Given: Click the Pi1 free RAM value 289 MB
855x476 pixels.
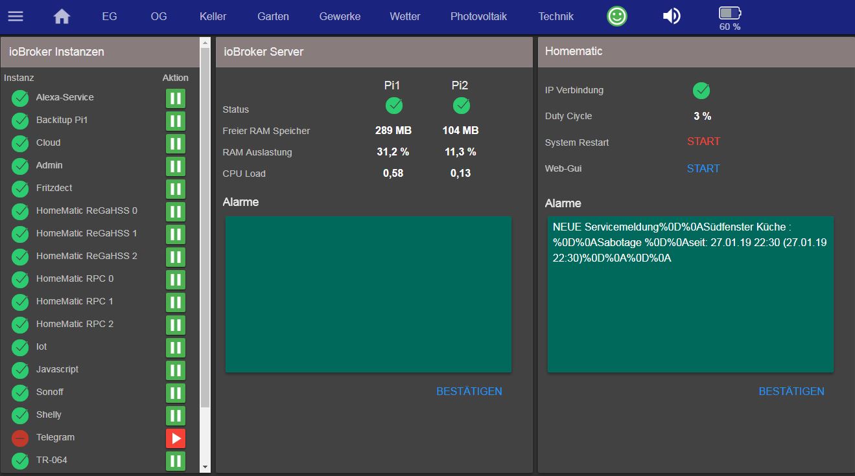Looking at the screenshot, I should 393,130.
